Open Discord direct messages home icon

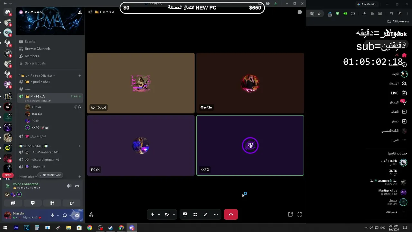tap(8, 12)
